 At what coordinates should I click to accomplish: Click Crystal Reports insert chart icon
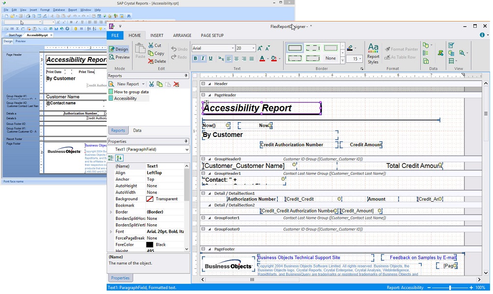coord(57,28)
